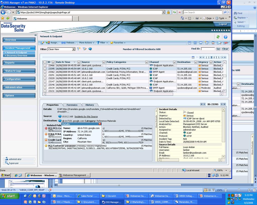257x205 pixels.
Task: Toggle the select-all checkbox in table header
Action: [x=45, y=62]
